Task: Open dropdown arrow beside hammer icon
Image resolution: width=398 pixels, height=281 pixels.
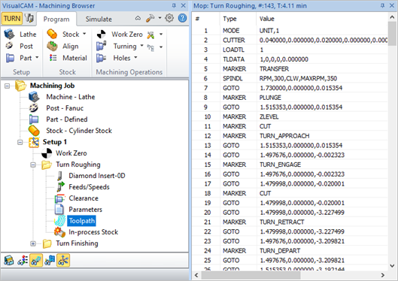Action: (160, 18)
